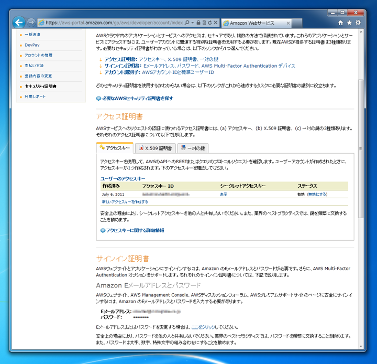Image resolution: width=377 pixels, height=364 pixels.
Task: Click the vertical scrollbar thumb
Action: click(361, 148)
